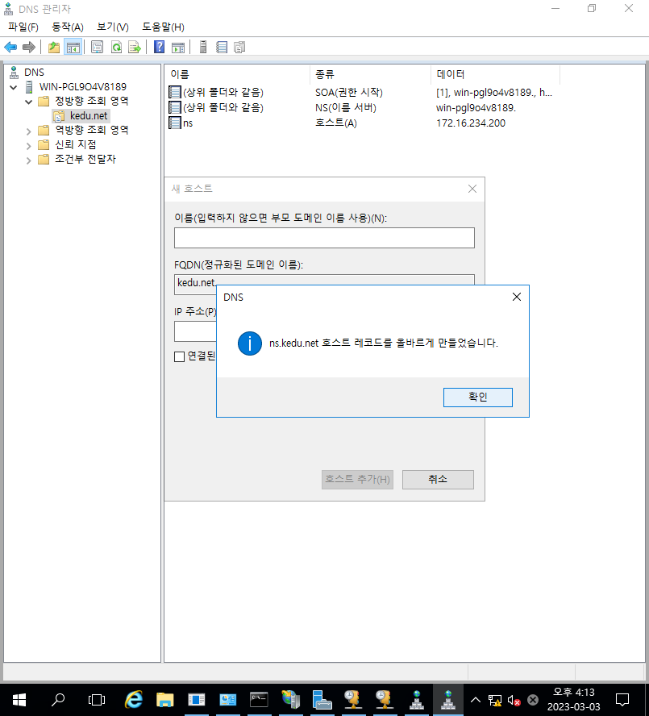Open File Explorer from the taskbar
Viewport: 649px width, 716px height.
tap(165, 700)
